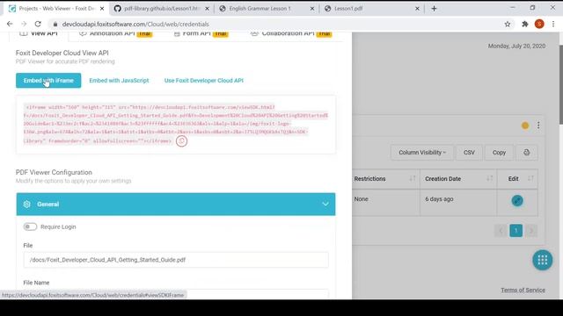Export table with CSV button
Screen dimensions: 563x316
pos(469,152)
